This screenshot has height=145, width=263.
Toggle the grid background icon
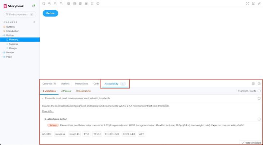74,3
